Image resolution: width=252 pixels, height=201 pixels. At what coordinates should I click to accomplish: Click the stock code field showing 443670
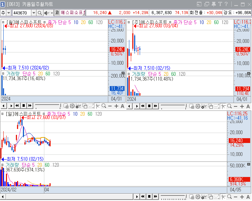(22, 13)
